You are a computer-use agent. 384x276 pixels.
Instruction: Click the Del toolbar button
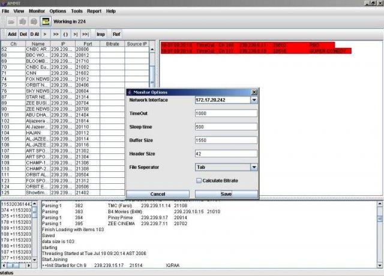click(23, 34)
